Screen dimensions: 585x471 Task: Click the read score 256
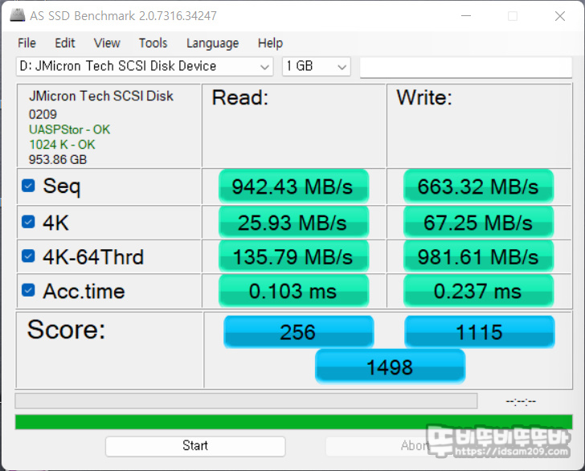(x=298, y=332)
